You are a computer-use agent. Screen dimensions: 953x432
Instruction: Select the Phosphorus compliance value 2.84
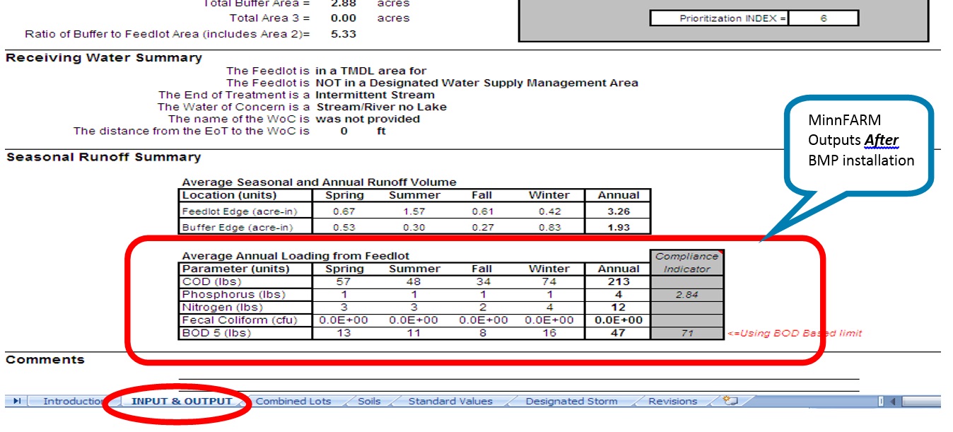(686, 294)
